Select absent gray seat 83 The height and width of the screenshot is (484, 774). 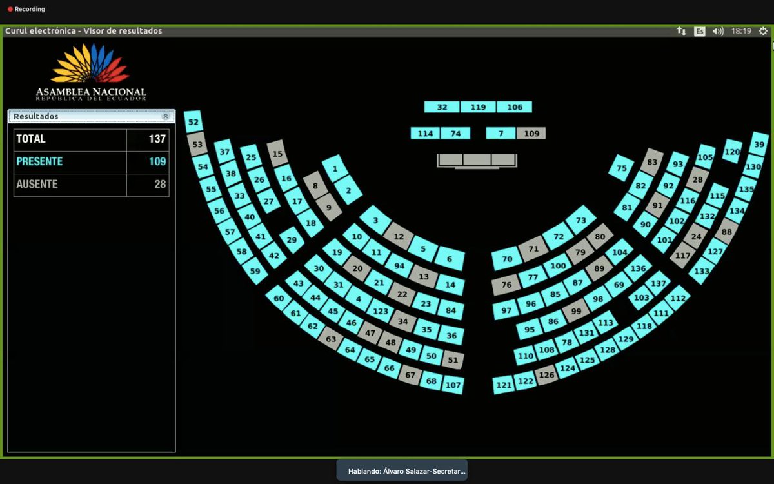click(x=652, y=162)
